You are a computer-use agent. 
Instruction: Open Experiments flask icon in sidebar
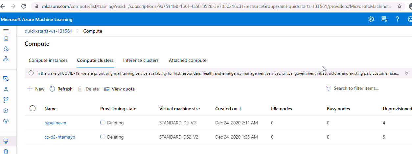[6, 89]
